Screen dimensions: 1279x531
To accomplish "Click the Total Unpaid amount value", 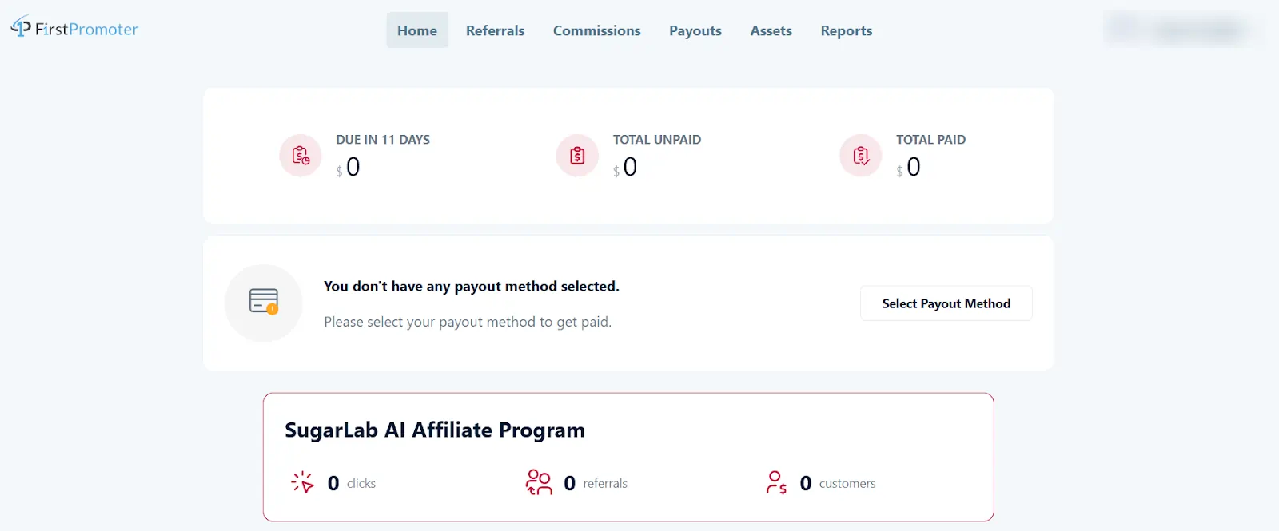I will [x=629, y=166].
